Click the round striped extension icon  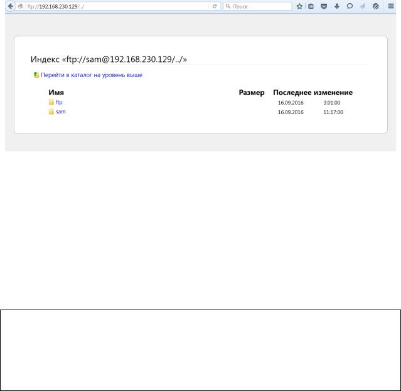376,6
